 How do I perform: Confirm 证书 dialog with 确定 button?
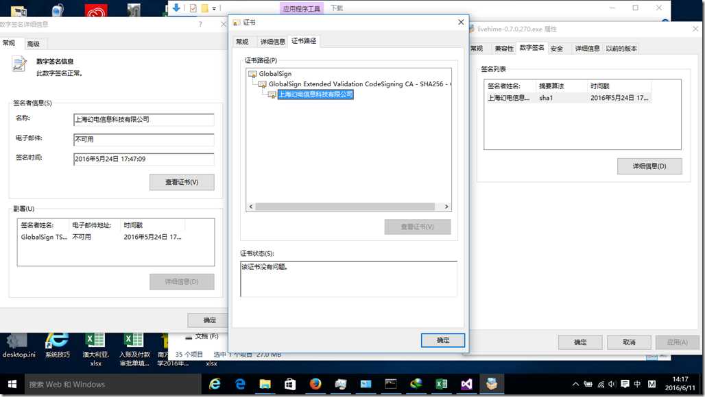tap(443, 340)
